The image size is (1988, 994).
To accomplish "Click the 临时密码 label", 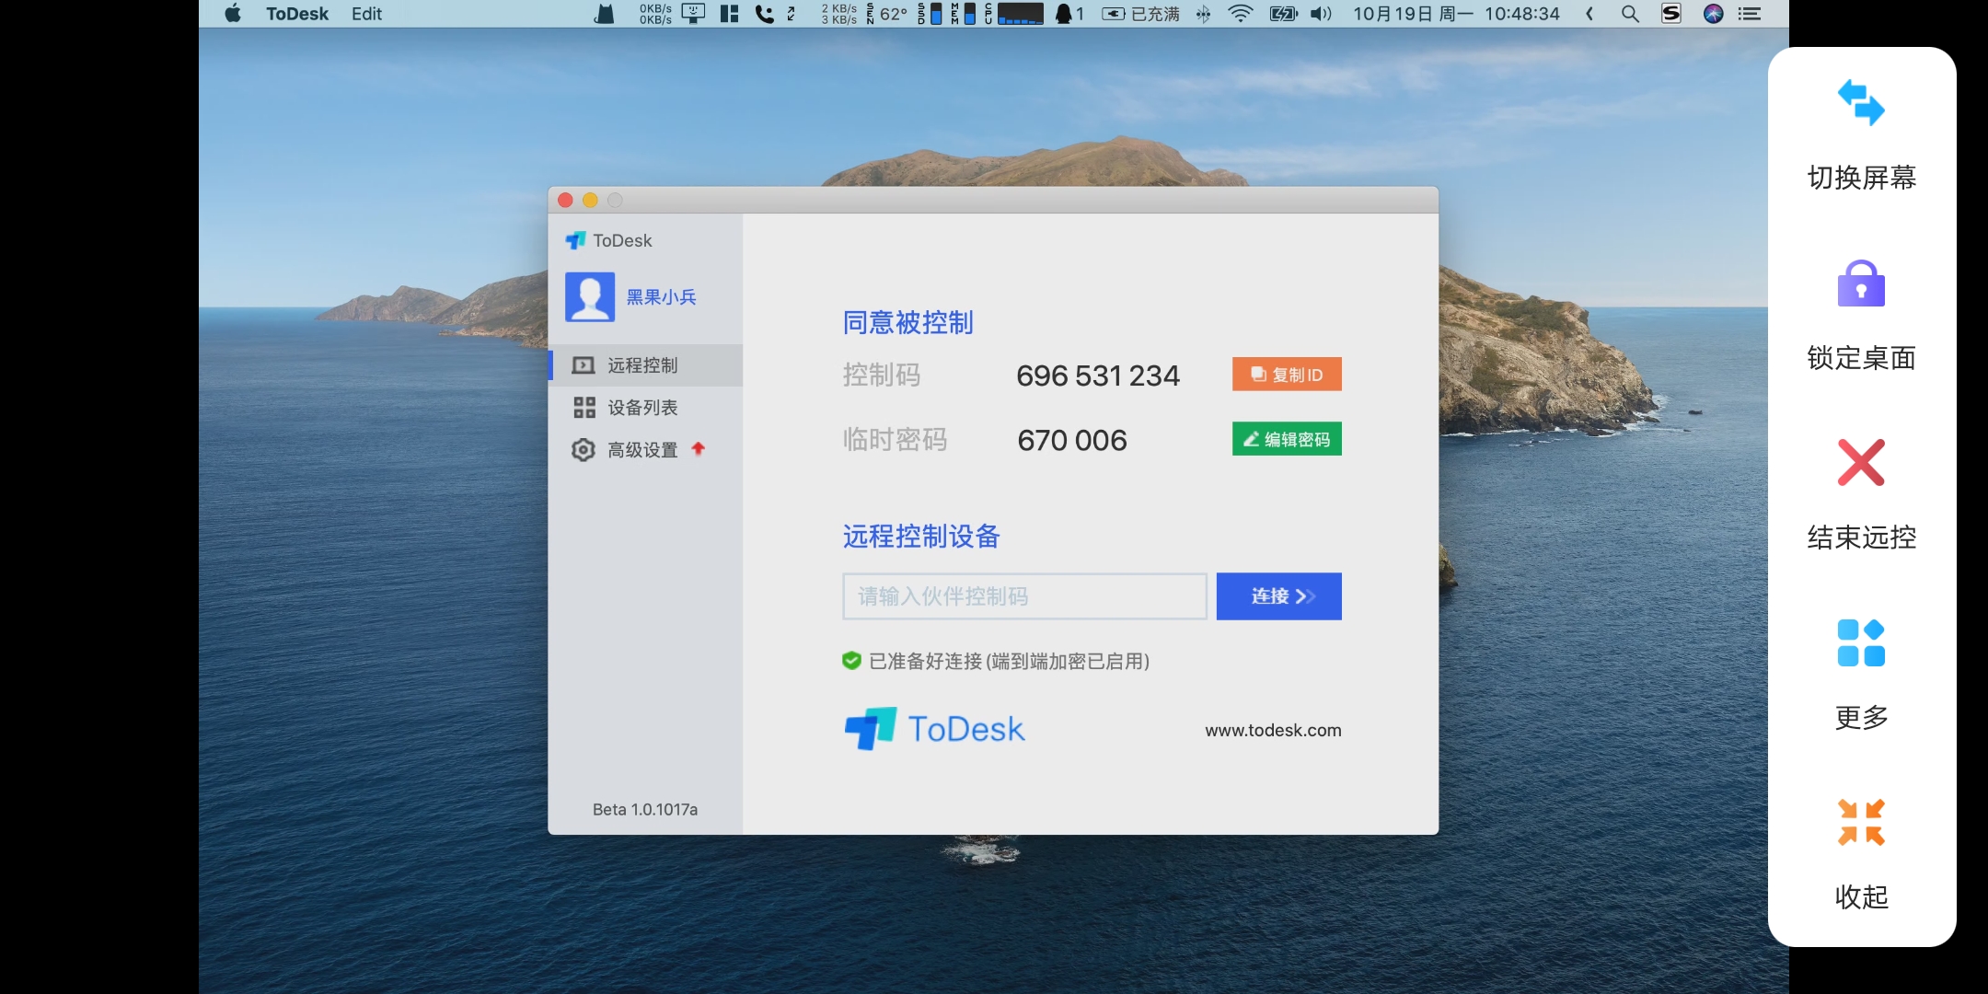I will click(895, 439).
